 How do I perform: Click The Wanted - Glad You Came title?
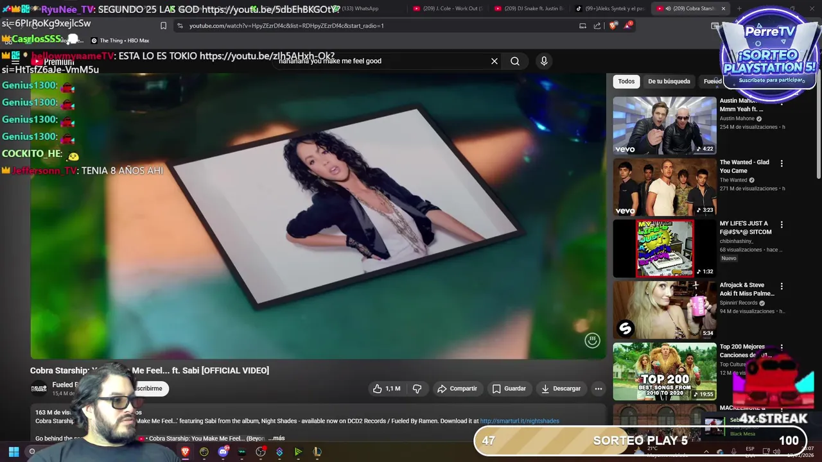[744, 166]
